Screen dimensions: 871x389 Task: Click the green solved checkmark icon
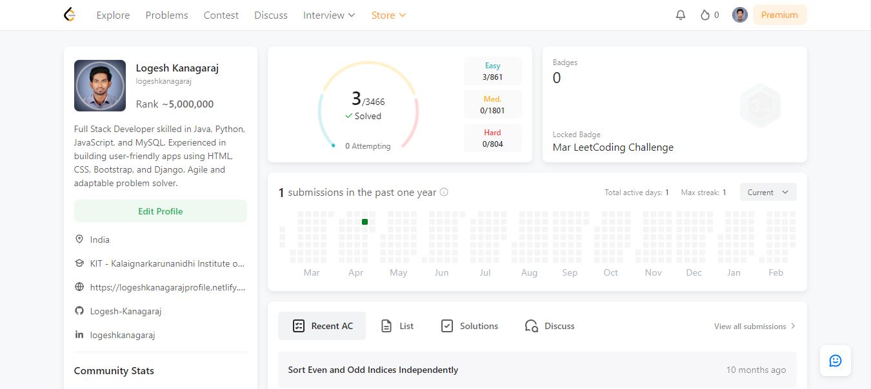point(349,116)
